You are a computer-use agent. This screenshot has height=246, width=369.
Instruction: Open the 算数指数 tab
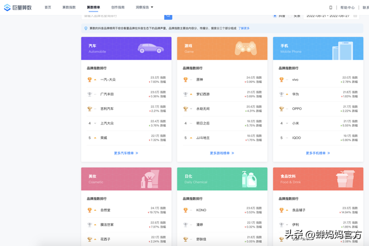69,7
